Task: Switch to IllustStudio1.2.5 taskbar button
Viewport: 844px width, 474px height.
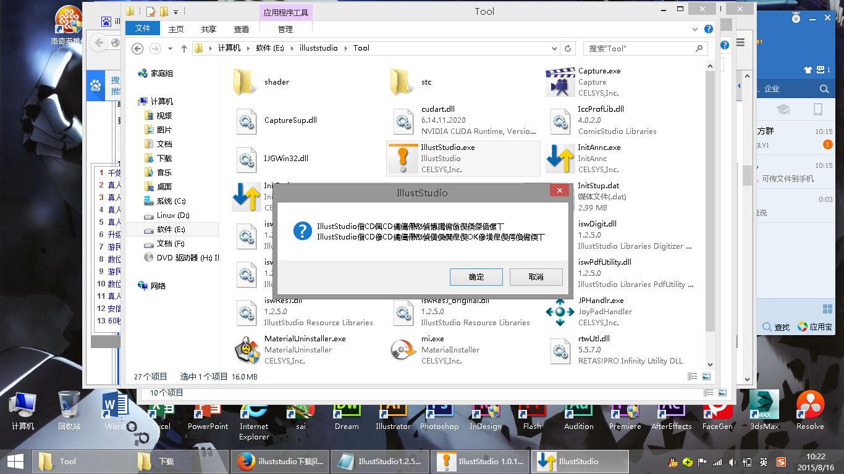Action: click(x=381, y=462)
